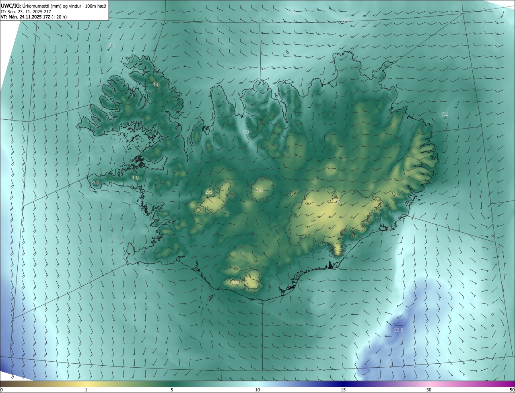Click the '12.8' value in the blue area
This screenshot has width=515, height=393.
pyautogui.click(x=398, y=330)
